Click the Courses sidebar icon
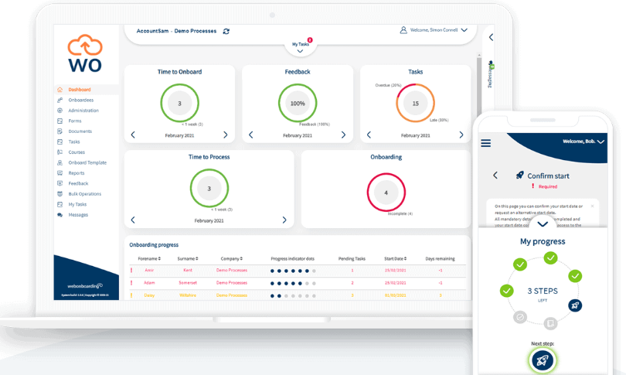The height and width of the screenshot is (375, 626). coord(60,152)
